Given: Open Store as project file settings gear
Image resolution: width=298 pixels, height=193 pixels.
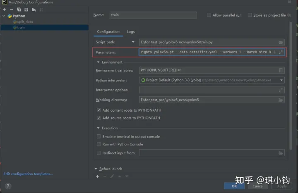Looking at the screenshot, I should point(289,15).
